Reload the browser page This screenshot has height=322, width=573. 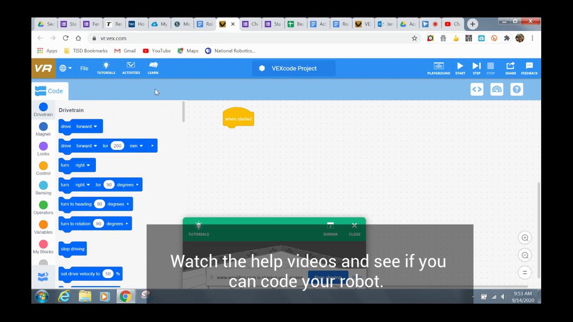coord(65,38)
